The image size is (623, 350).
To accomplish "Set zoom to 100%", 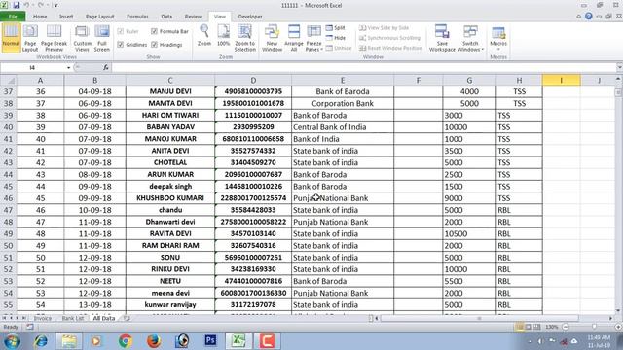I will 223,36.
